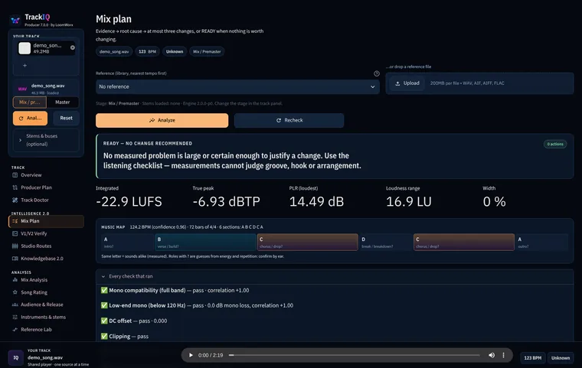582x368 pixels.
Task: Click the Track Doctor icon
Action: (15, 200)
